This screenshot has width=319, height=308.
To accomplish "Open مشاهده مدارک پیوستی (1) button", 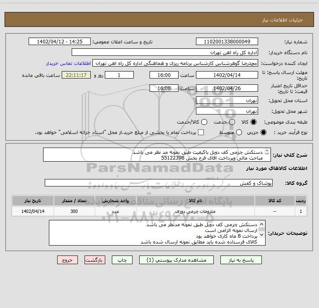I will coord(176,260).
